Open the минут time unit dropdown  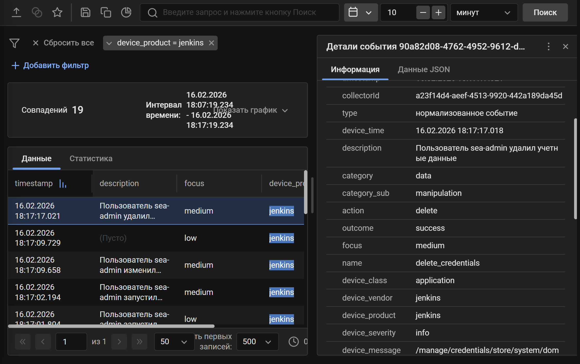coord(484,12)
